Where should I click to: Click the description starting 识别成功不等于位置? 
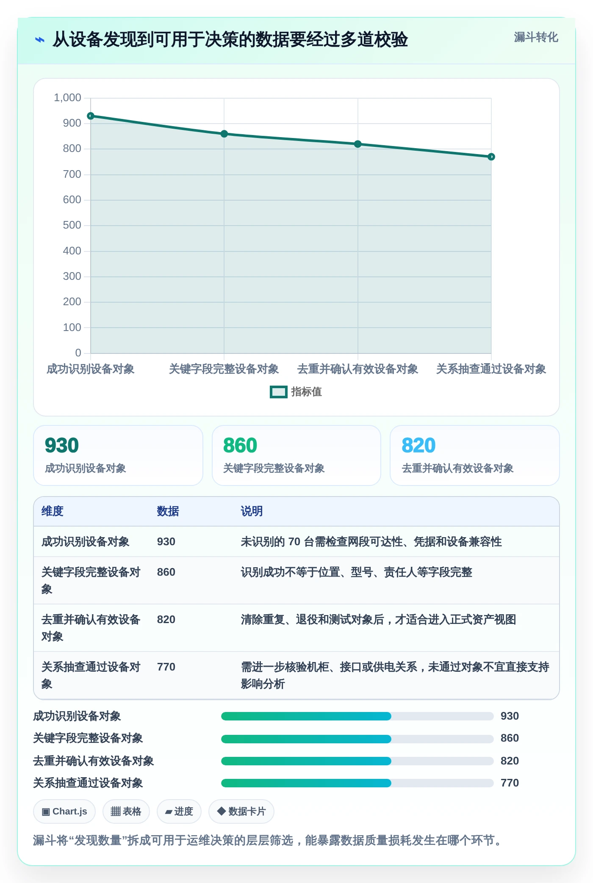coord(356,572)
